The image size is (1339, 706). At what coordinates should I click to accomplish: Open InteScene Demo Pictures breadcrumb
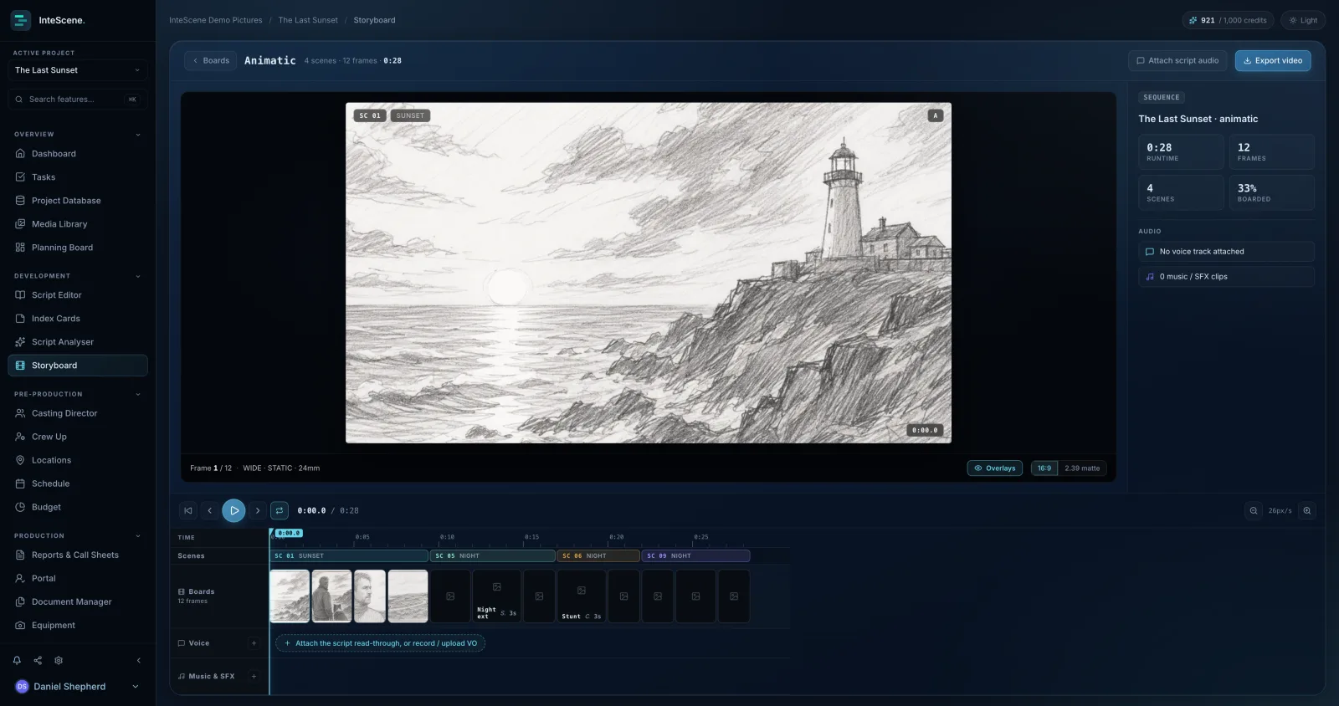pyautogui.click(x=216, y=20)
